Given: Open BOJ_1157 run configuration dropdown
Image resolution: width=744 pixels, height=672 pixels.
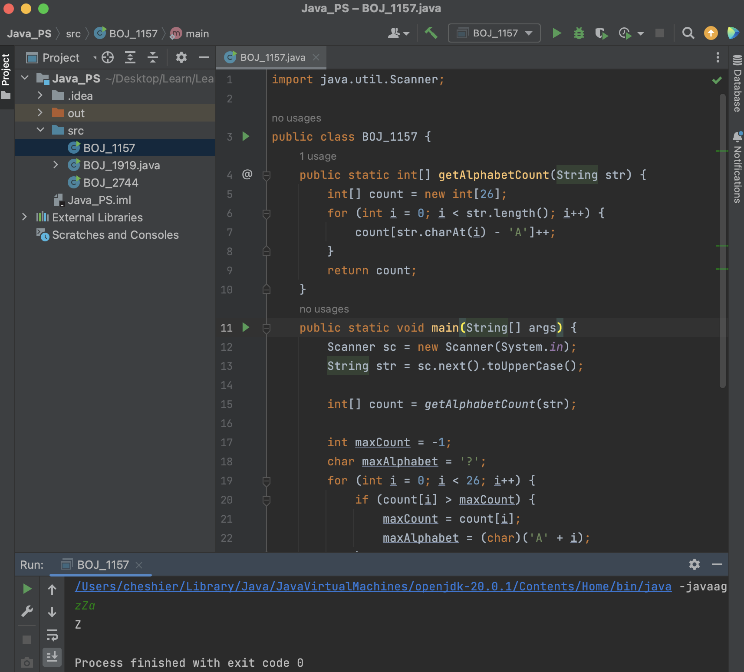Looking at the screenshot, I should click(x=494, y=33).
